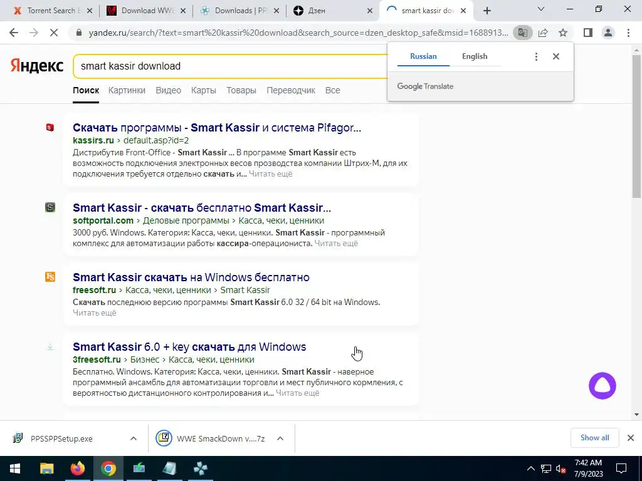Click the muted volume tray icon
The height and width of the screenshot is (481, 642).
pyautogui.click(x=560, y=468)
